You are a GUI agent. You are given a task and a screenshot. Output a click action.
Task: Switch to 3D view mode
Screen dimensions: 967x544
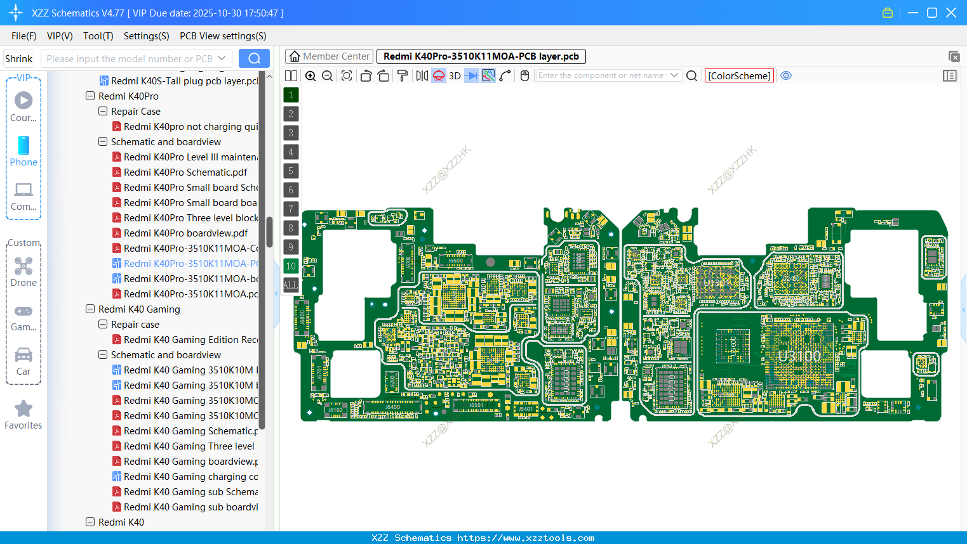[x=454, y=75]
